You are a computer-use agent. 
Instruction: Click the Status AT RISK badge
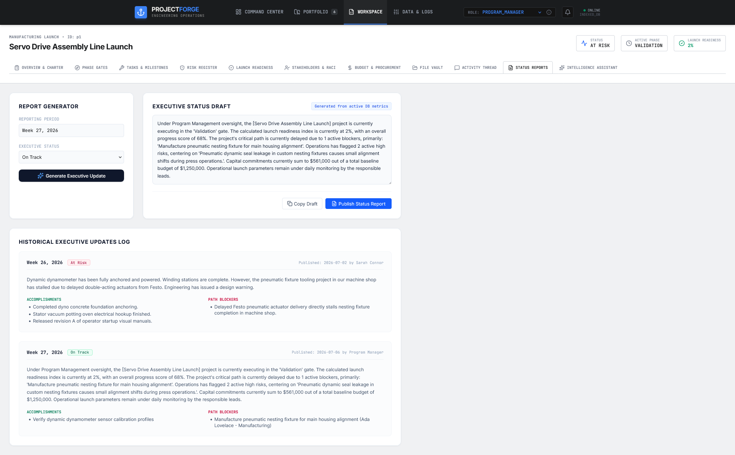coord(595,43)
